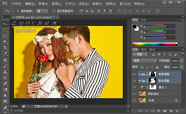
Task: Select the Magic Wand tool
Action: (x=5, y=42)
